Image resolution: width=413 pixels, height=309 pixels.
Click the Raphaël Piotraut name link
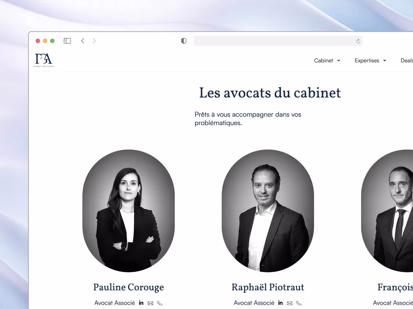tap(268, 287)
